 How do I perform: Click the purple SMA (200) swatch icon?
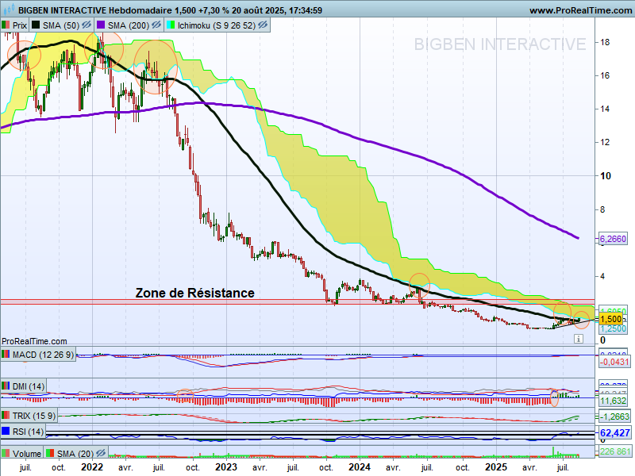101,24
